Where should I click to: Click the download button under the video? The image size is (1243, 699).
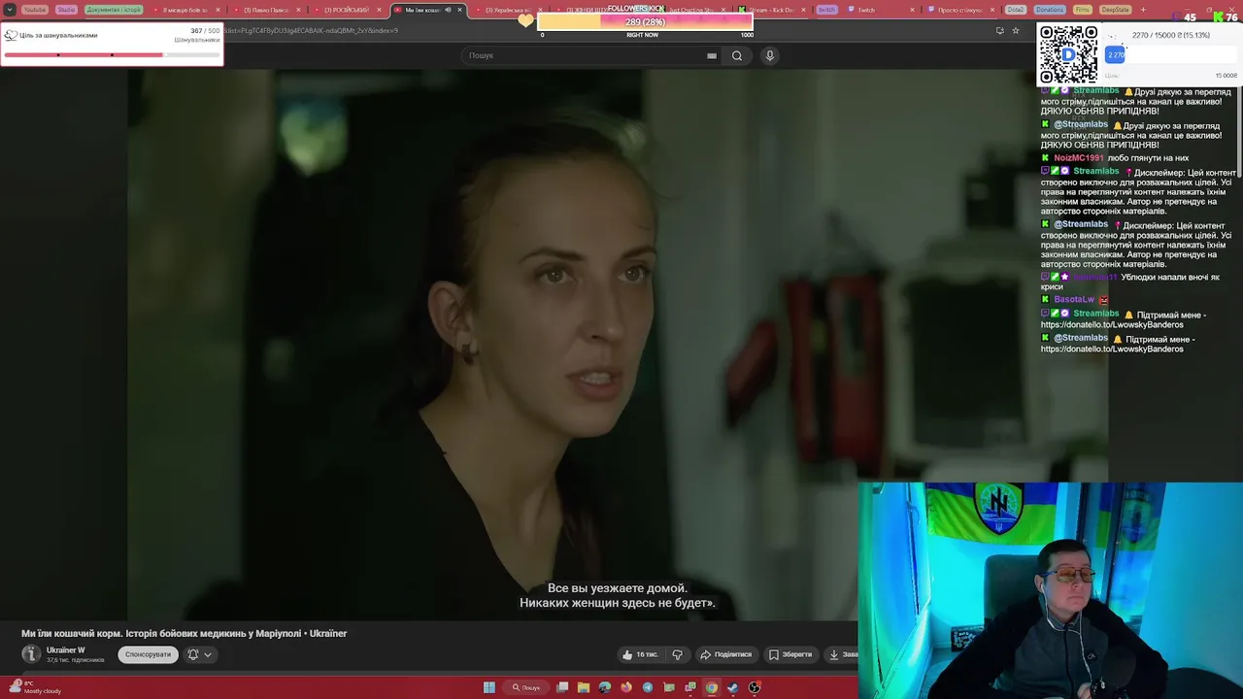point(841,654)
